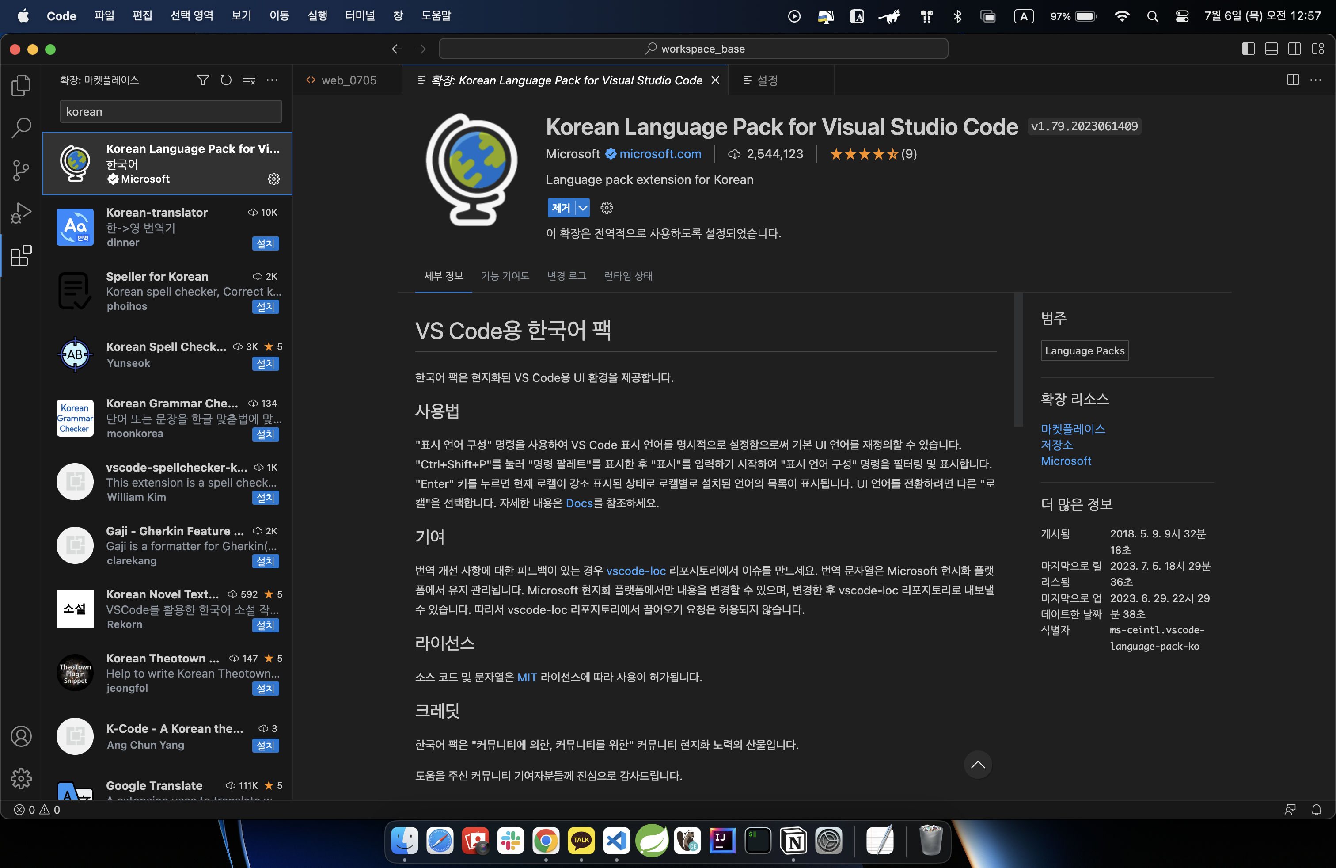The image size is (1336, 868).
Task: Click the split editor right icon
Action: pos(1293,80)
